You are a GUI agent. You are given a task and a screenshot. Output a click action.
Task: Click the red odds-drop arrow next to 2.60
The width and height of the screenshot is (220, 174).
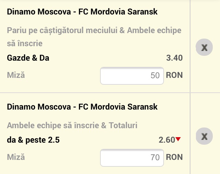pos(178,139)
